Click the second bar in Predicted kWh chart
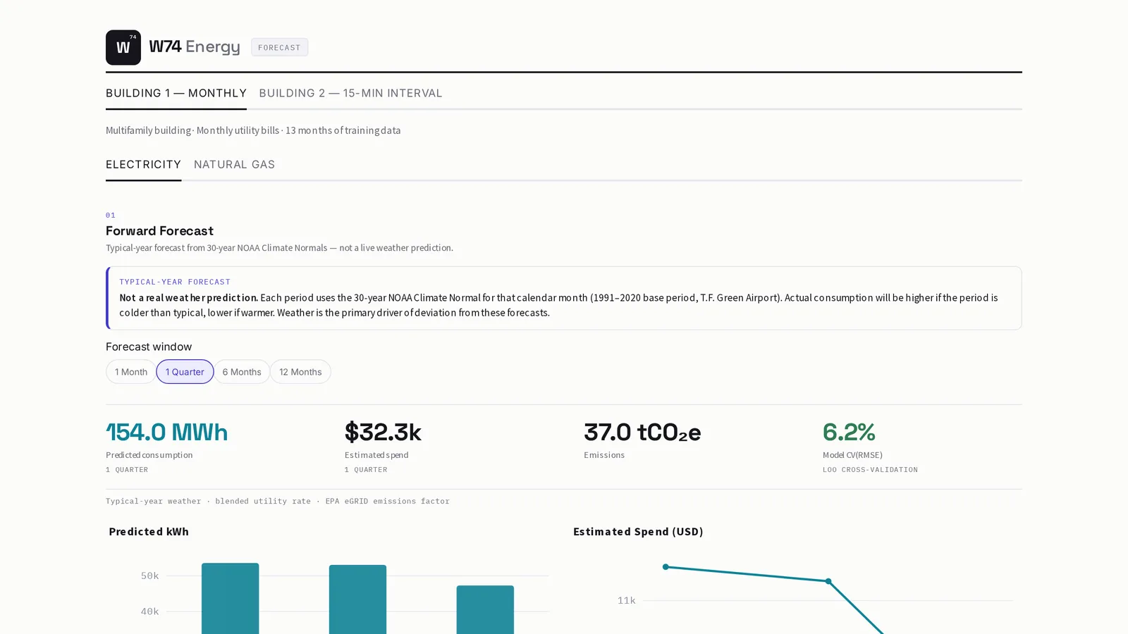1128x634 pixels. coord(357,599)
